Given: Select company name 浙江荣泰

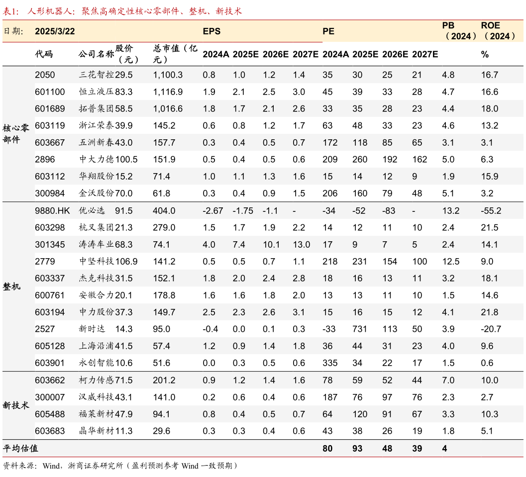Looking at the screenshot, I should [x=97, y=126].
